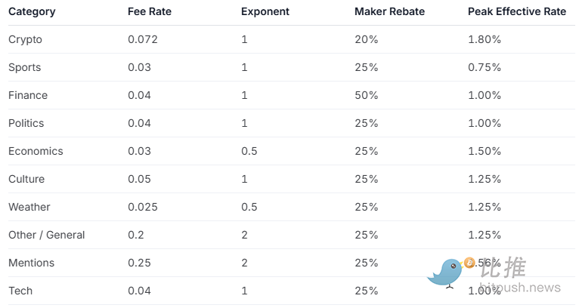Click the Tech row label
This screenshot has width=576, height=308.
click(20, 291)
